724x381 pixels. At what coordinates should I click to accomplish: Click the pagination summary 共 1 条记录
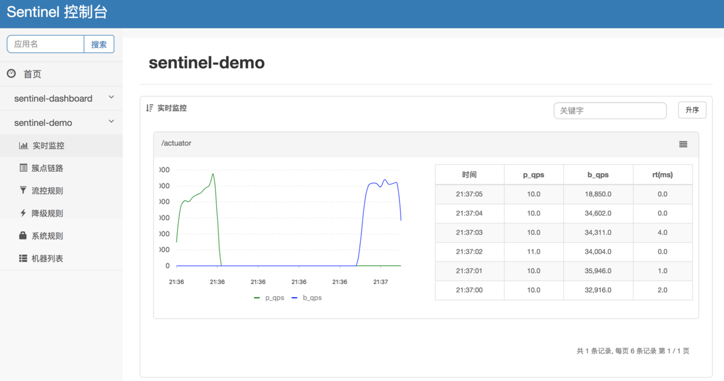point(594,351)
